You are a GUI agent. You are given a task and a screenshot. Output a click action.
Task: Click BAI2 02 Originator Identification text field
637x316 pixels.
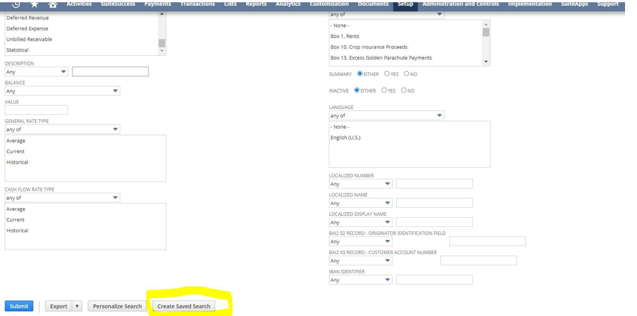pos(487,242)
